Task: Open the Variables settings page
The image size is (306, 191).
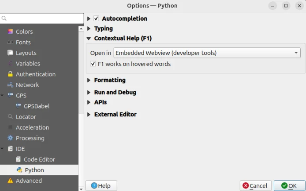Action: point(28,64)
